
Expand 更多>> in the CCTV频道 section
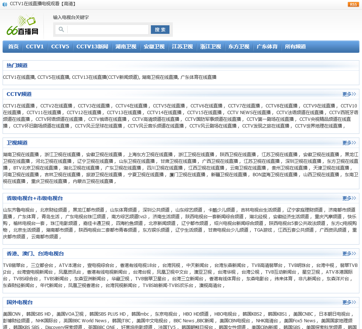coord(349,94)
